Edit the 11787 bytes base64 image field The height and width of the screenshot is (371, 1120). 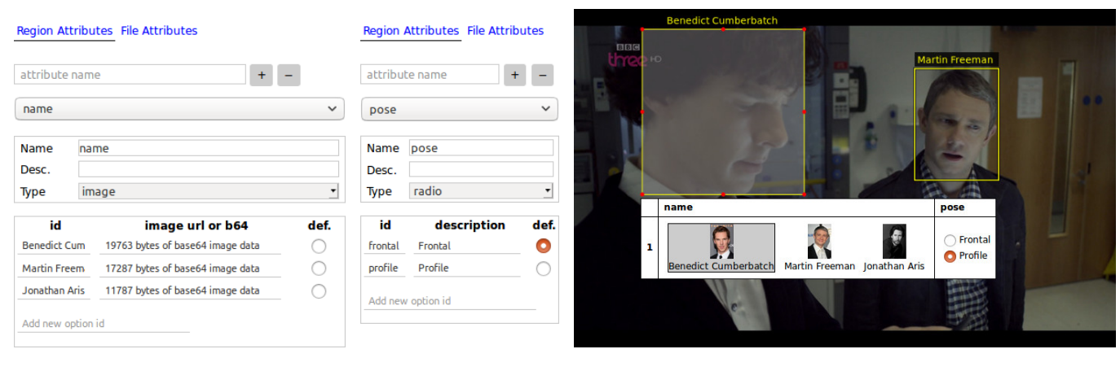(x=191, y=291)
